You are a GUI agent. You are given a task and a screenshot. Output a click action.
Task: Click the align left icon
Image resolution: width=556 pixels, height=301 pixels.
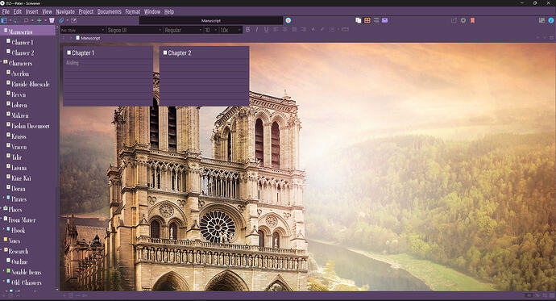[276, 30]
